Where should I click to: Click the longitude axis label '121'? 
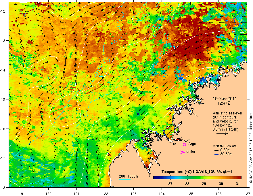[x=77, y=194]
